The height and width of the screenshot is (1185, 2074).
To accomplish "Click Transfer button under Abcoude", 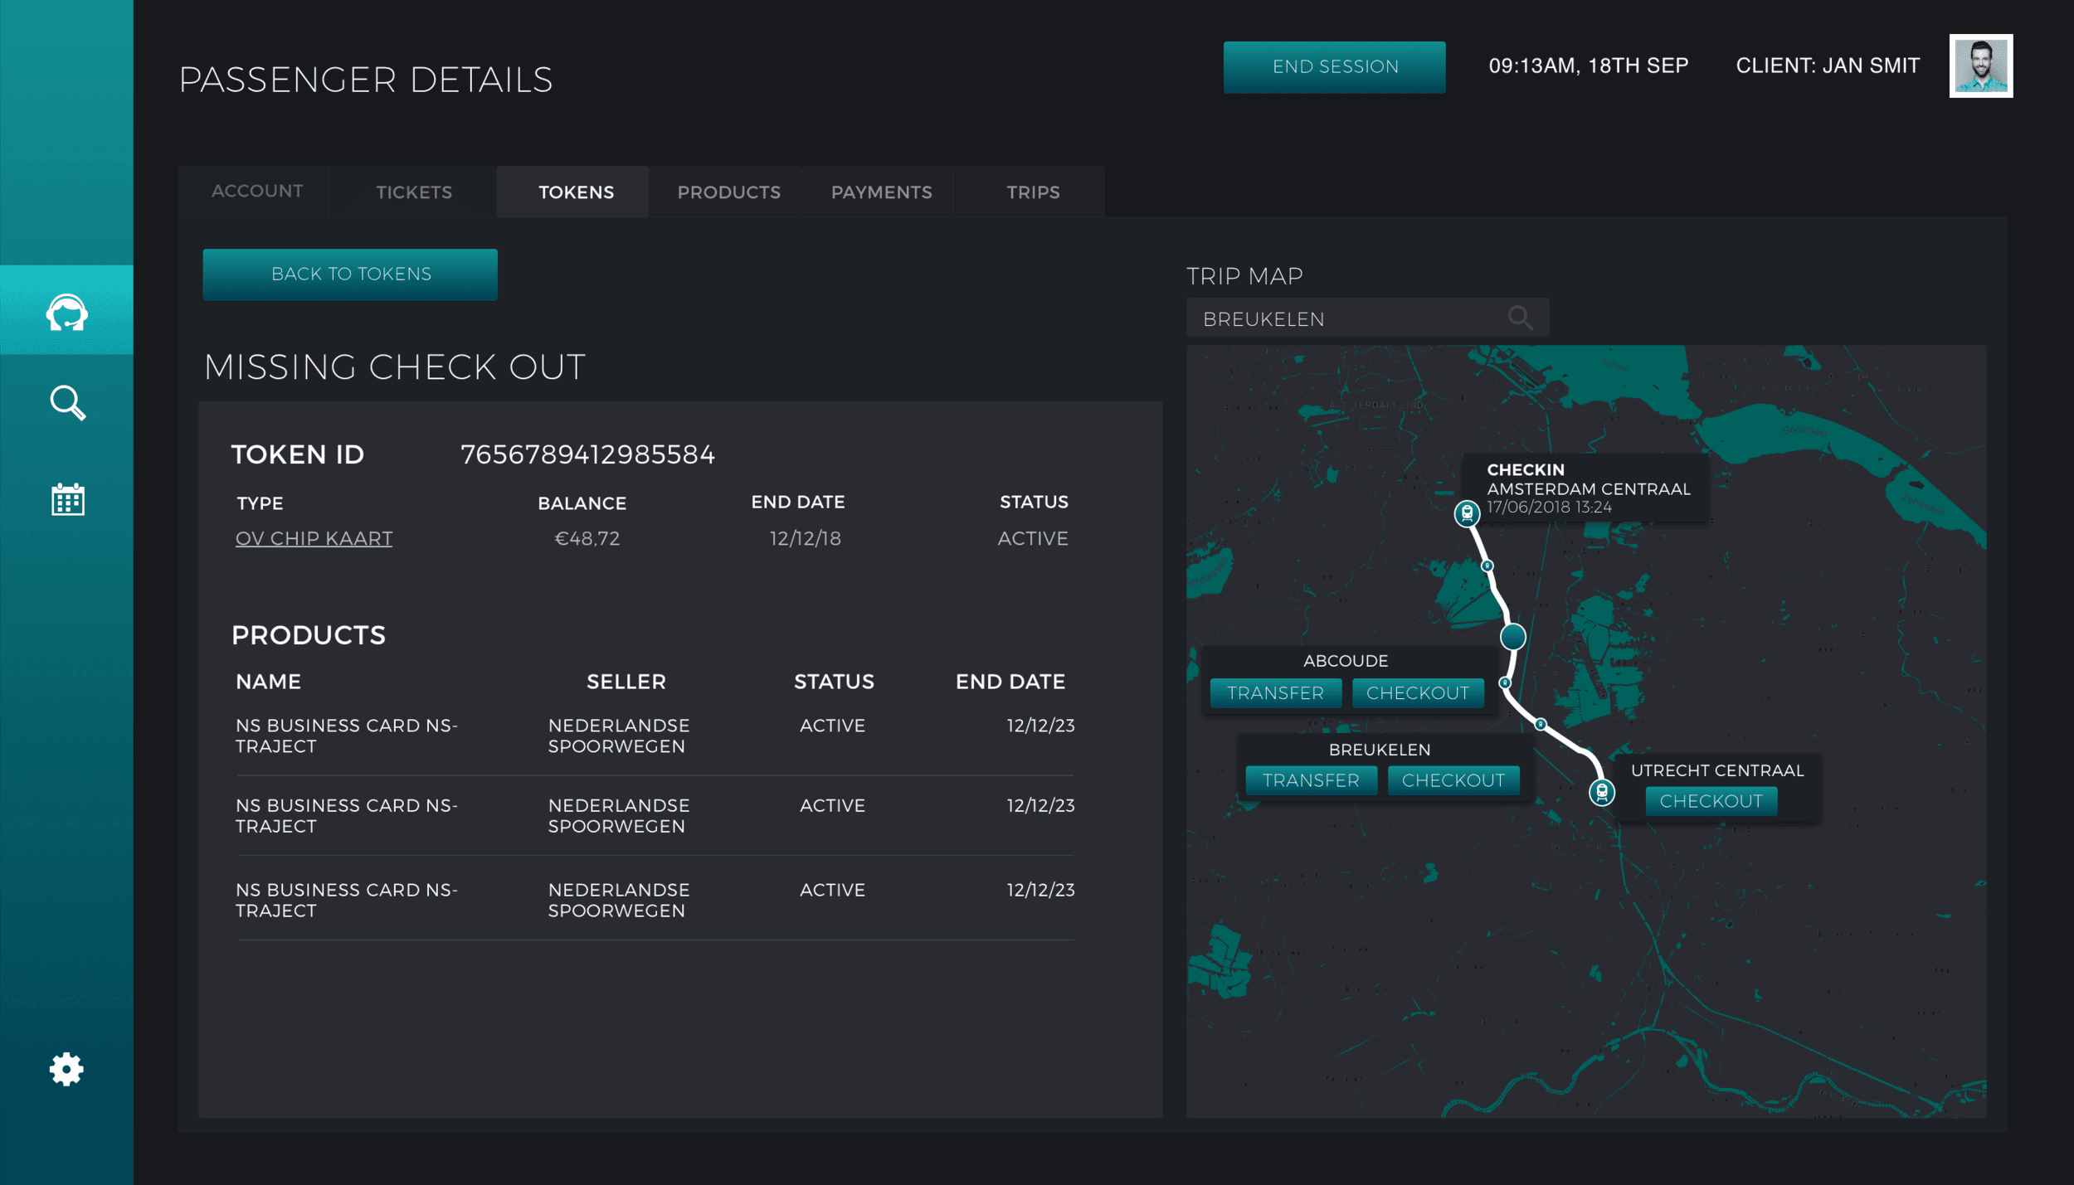I will (1275, 693).
